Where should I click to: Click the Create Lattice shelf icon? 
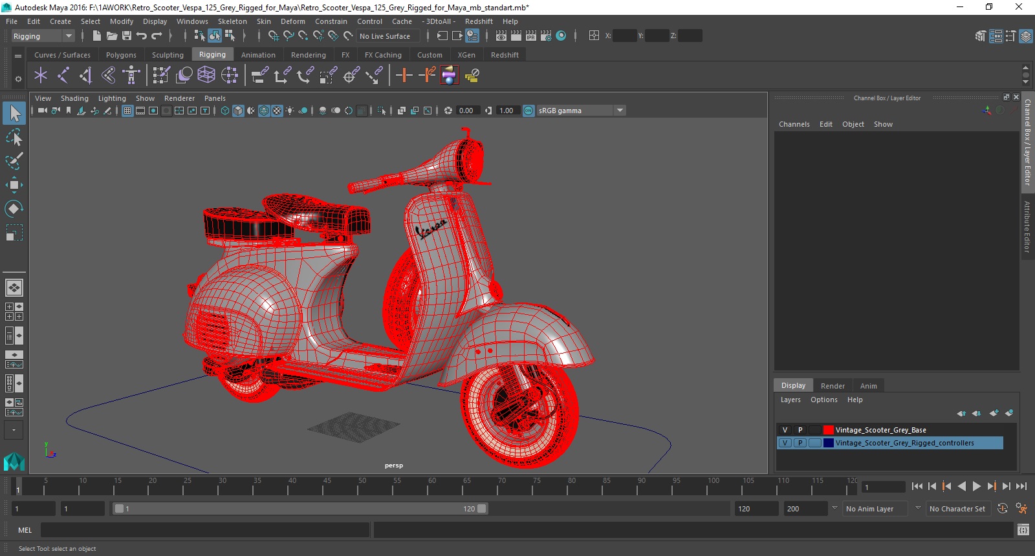tap(206, 76)
